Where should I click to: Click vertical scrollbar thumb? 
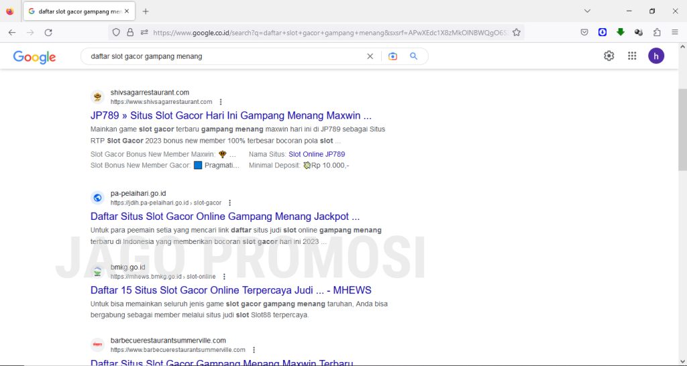click(x=682, y=129)
